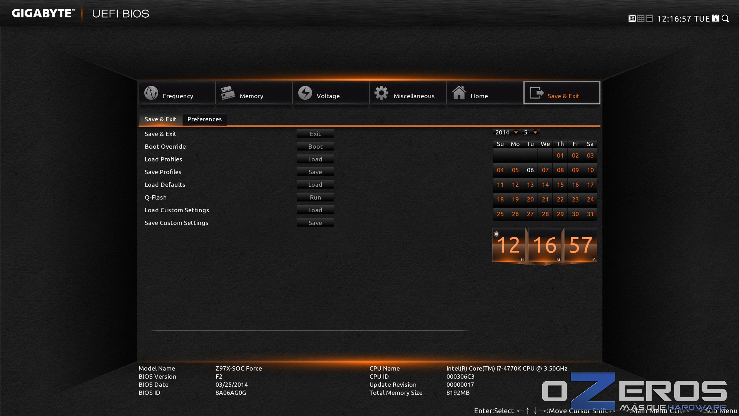Click the Tu weekday header in calendar
This screenshot has height=416, width=739.
tap(530, 144)
